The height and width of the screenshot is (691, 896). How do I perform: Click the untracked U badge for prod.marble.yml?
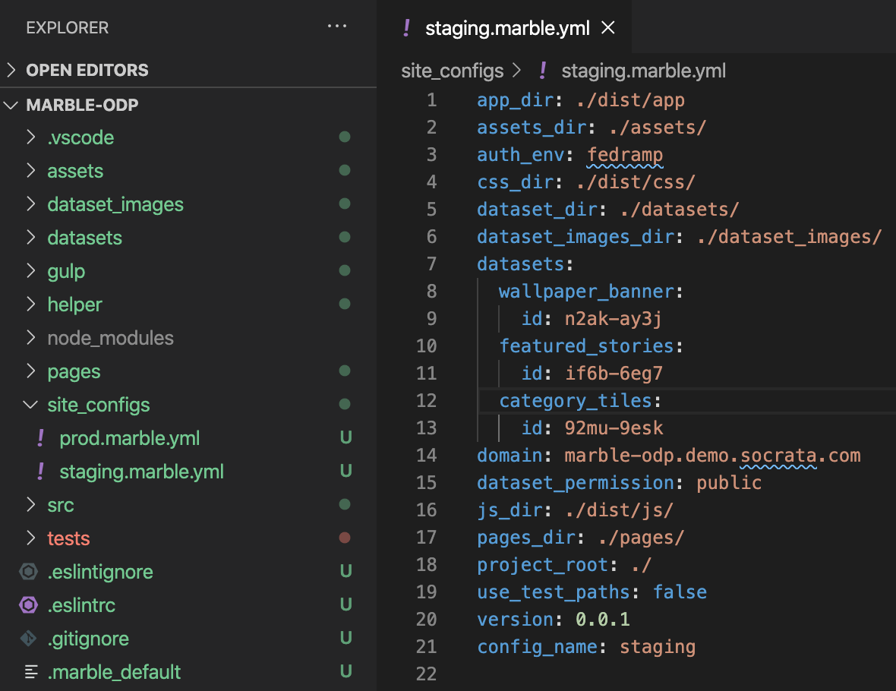tap(345, 438)
